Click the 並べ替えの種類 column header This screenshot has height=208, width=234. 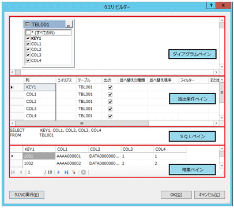[x=133, y=80]
